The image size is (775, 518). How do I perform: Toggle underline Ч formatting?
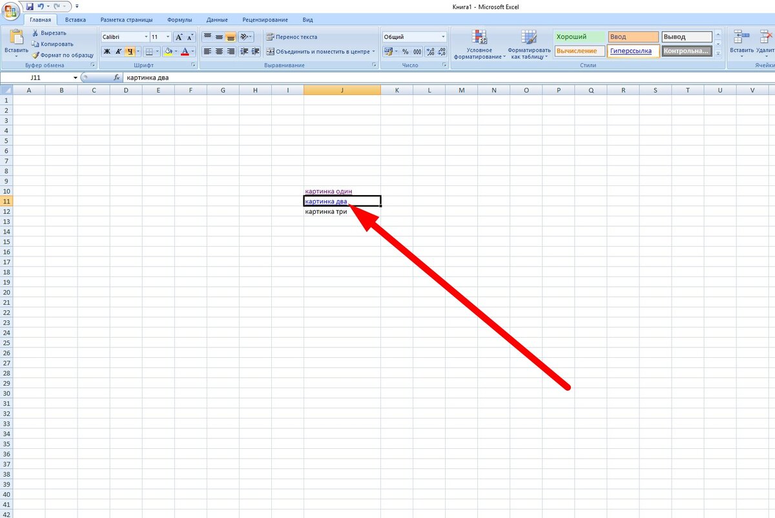click(x=130, y=52)
